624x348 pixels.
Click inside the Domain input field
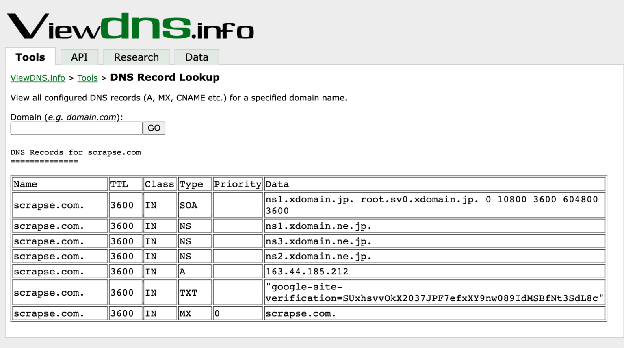point(76,128)
